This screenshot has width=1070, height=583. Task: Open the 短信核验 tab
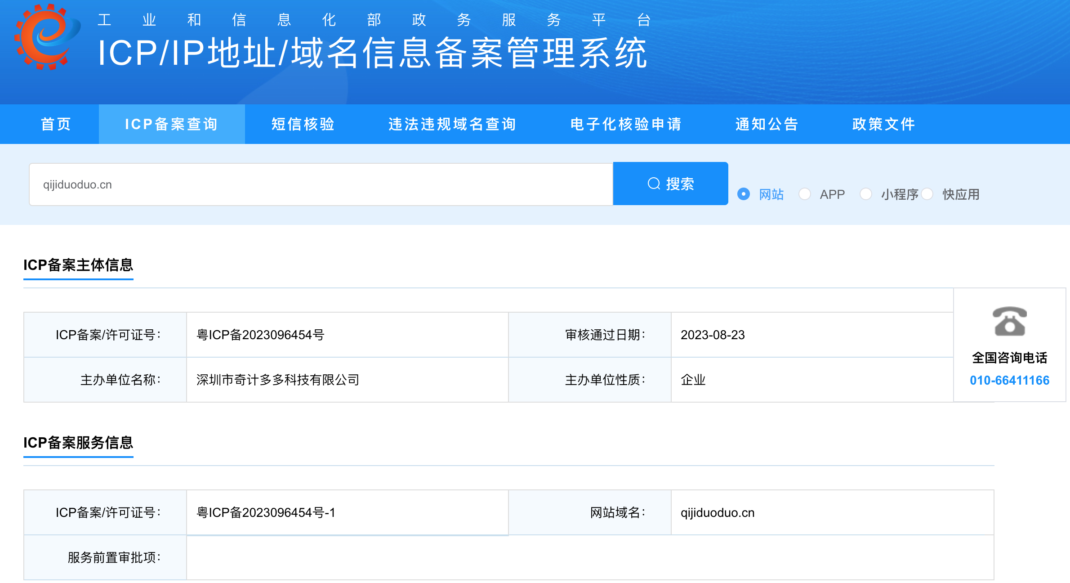click(x=303, y=124)
